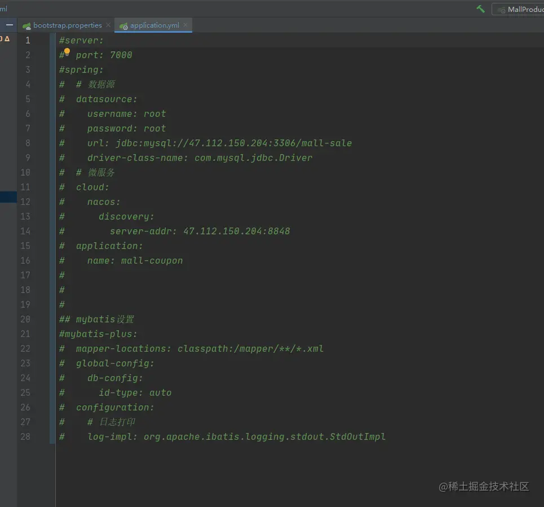The image size is (544, 507).
Task: Click the lightbulb intention icon on line 2
Action: click(x=67, y=52)
